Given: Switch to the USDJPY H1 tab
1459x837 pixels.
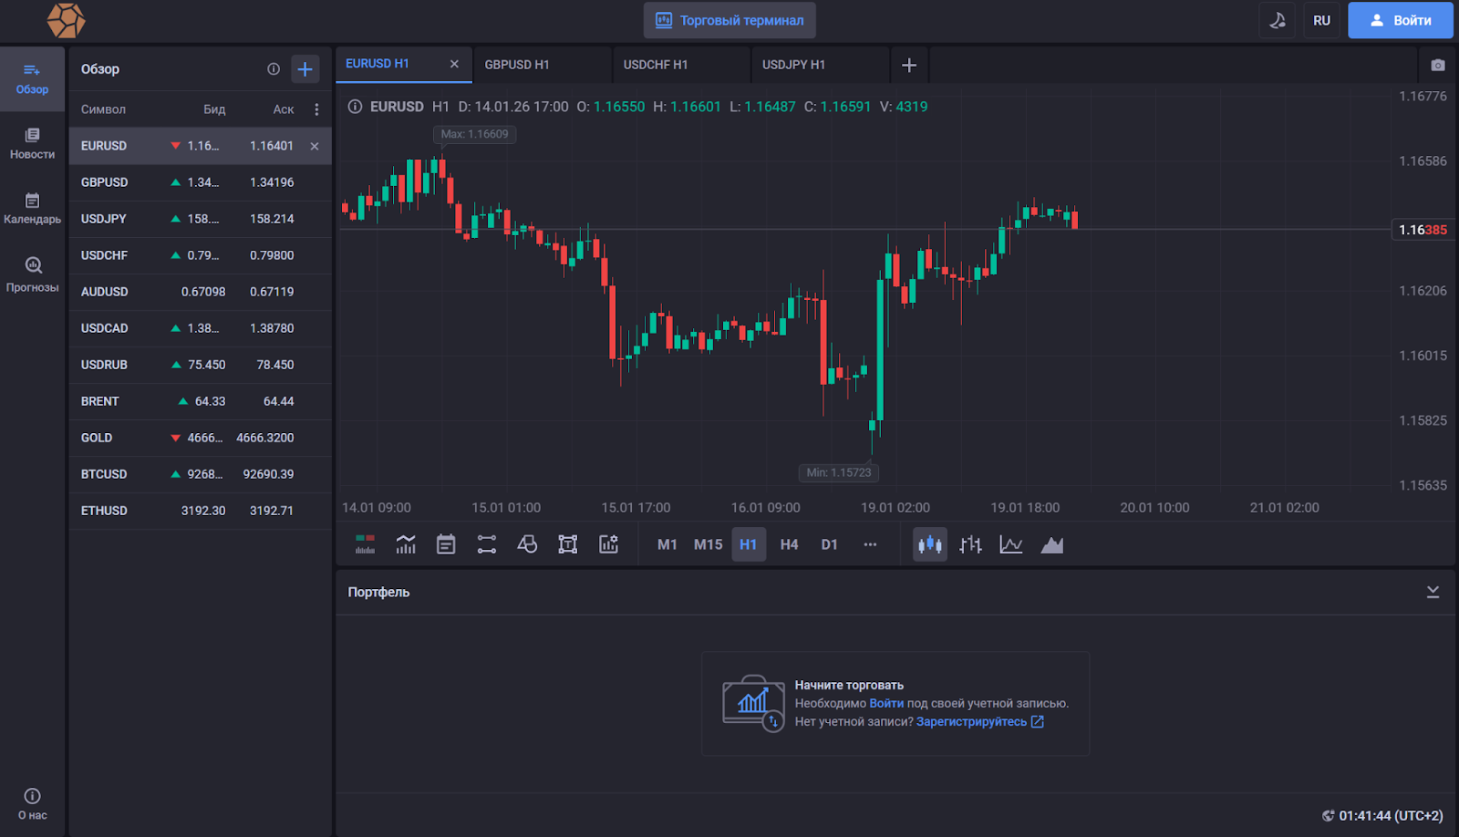Looking at the screenshot, I should coord(792,64).
